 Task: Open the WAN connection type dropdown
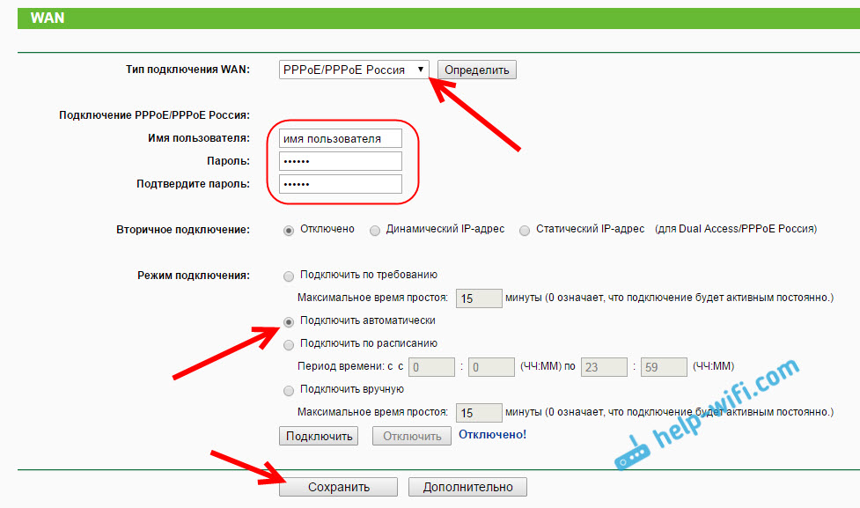(x=355, y=70)
